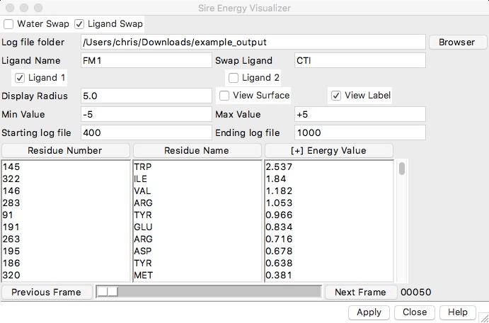Image resolution: width=489 pixels, height=323 pixels.
Task: Click the Min Value field
Action: [146, 114]
